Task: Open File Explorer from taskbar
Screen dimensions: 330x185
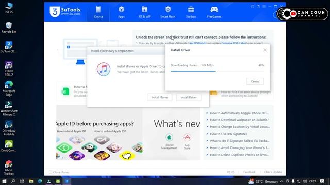Action: click(x=31, y=181)
